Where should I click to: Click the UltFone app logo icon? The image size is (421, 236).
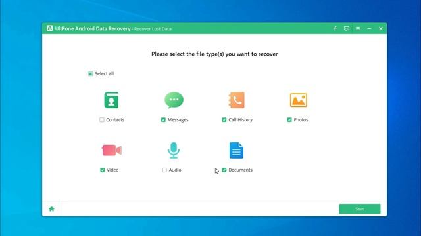(50, 28)
